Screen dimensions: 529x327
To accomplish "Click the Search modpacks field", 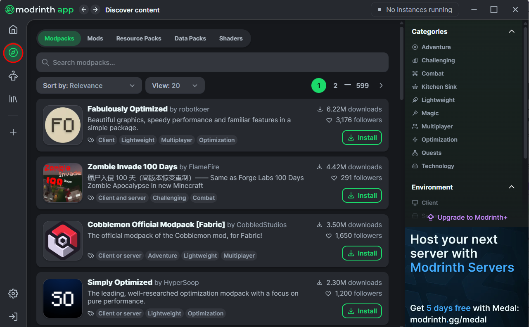I will coord(212,62).
